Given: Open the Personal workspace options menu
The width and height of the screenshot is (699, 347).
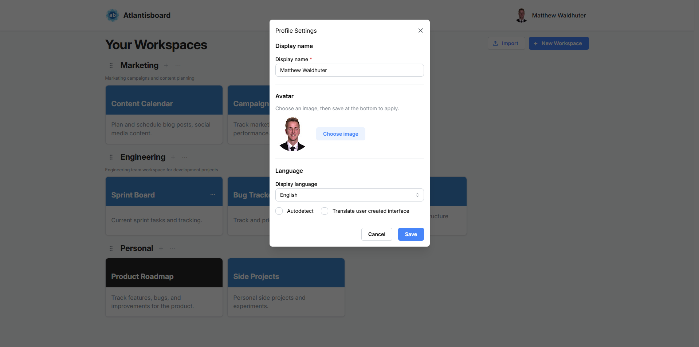Looking at the screenshot, I should 172,249.
